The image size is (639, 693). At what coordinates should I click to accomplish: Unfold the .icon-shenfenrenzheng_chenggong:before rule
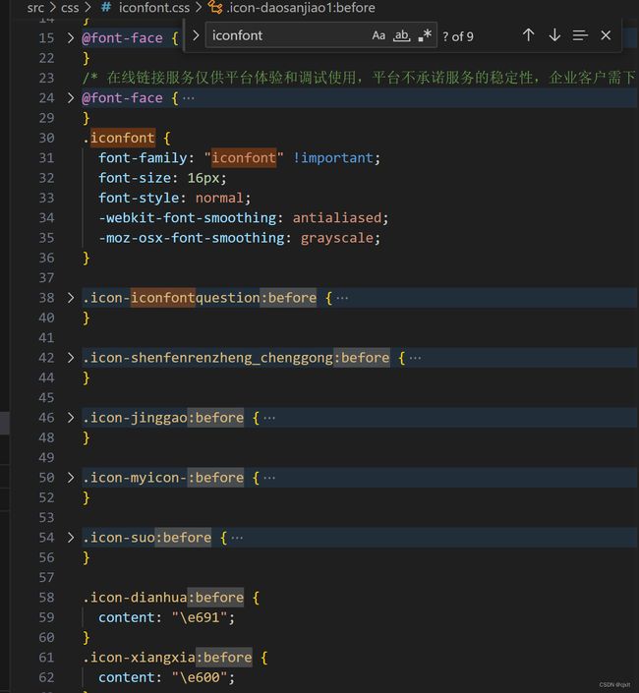tap(70, 358)
